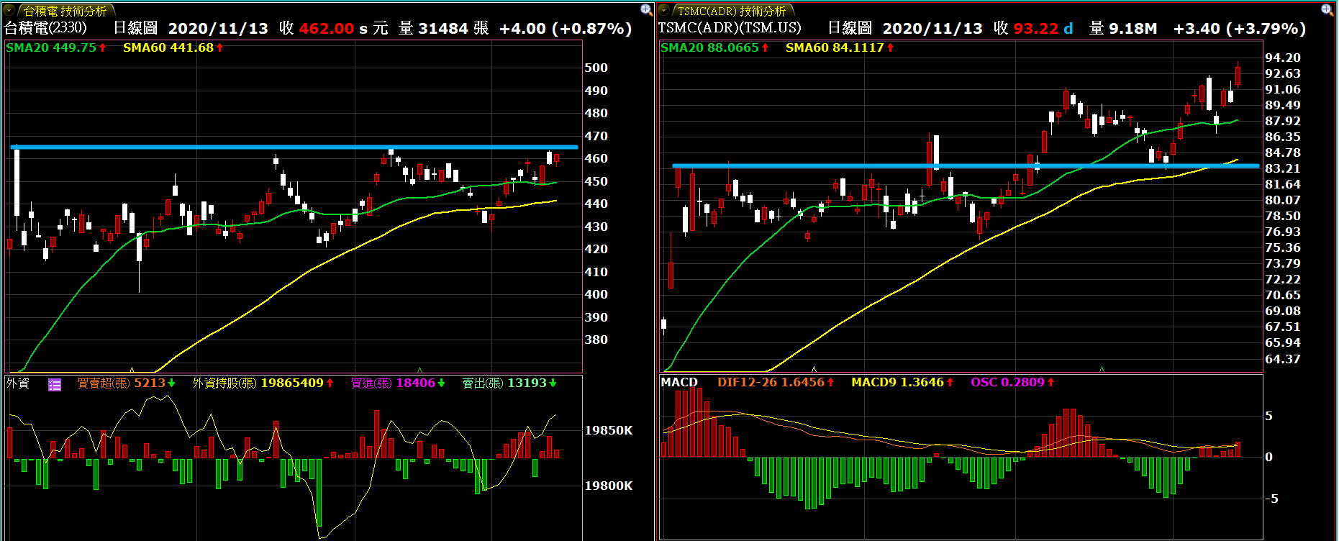Click the zoom magnifier icon on 台積電 chart

(x=646, y=9)
